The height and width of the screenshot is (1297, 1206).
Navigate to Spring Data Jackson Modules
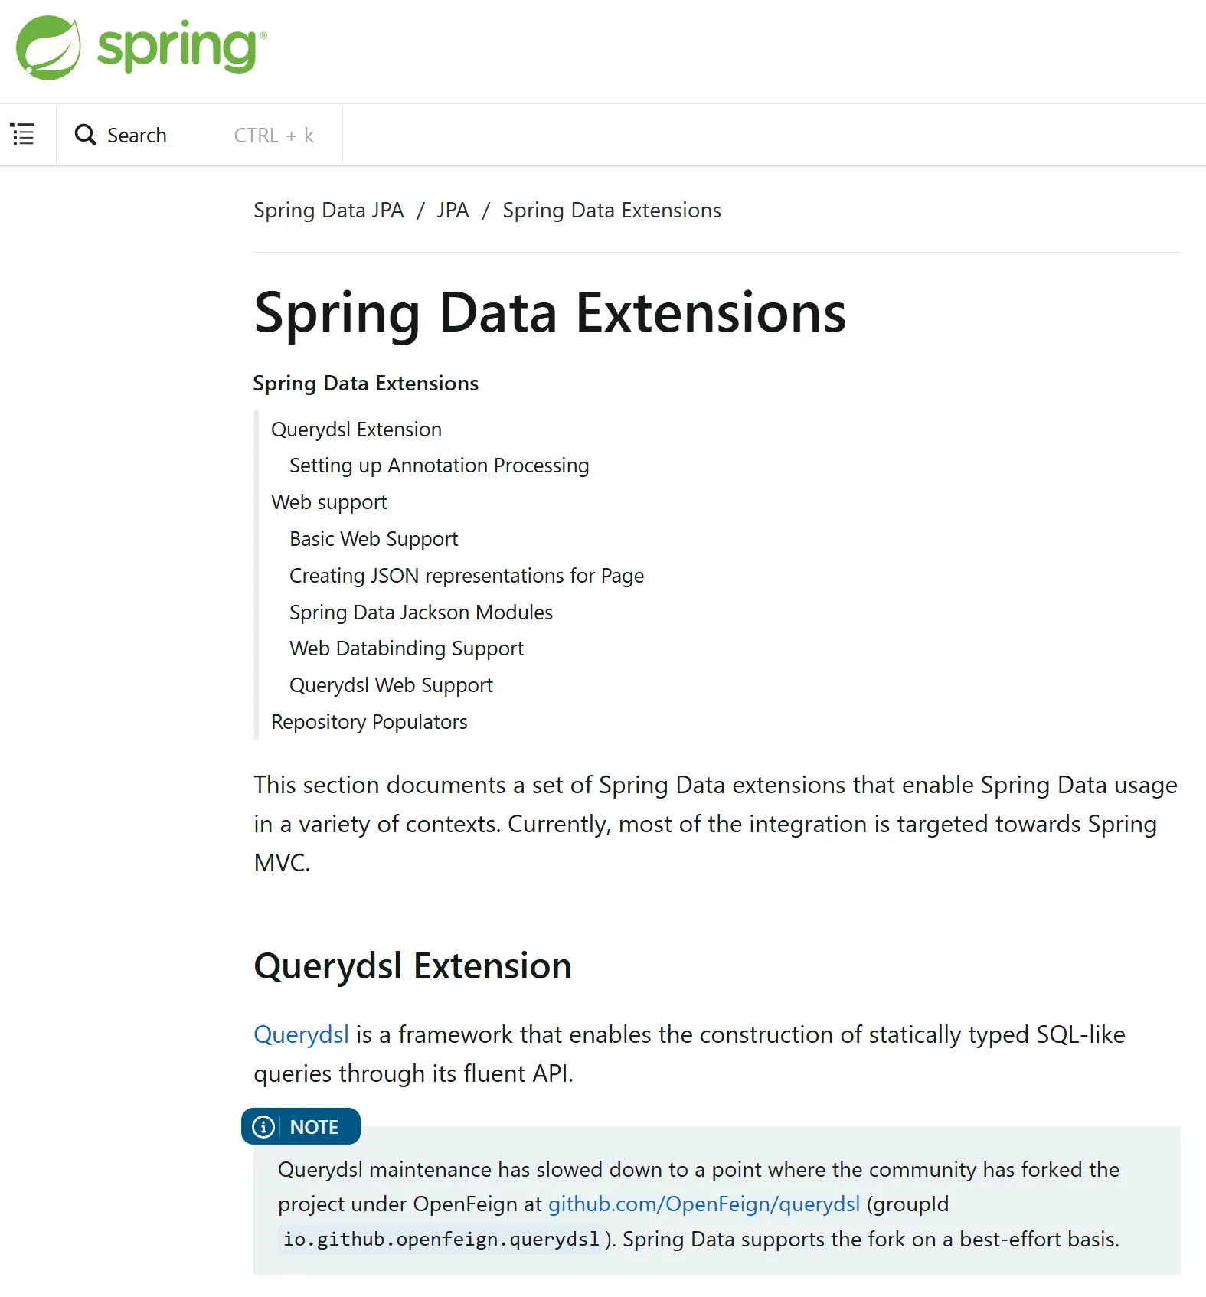(x=420, y=613)
